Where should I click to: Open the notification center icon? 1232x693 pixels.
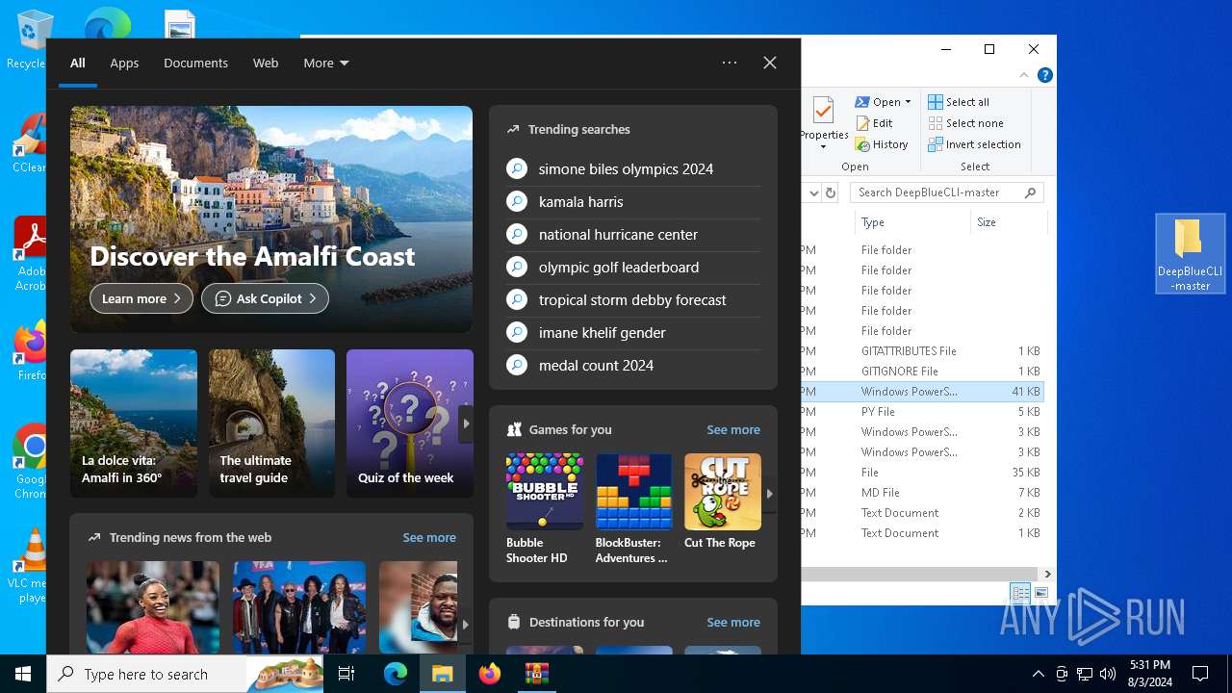coord(1200,674)
